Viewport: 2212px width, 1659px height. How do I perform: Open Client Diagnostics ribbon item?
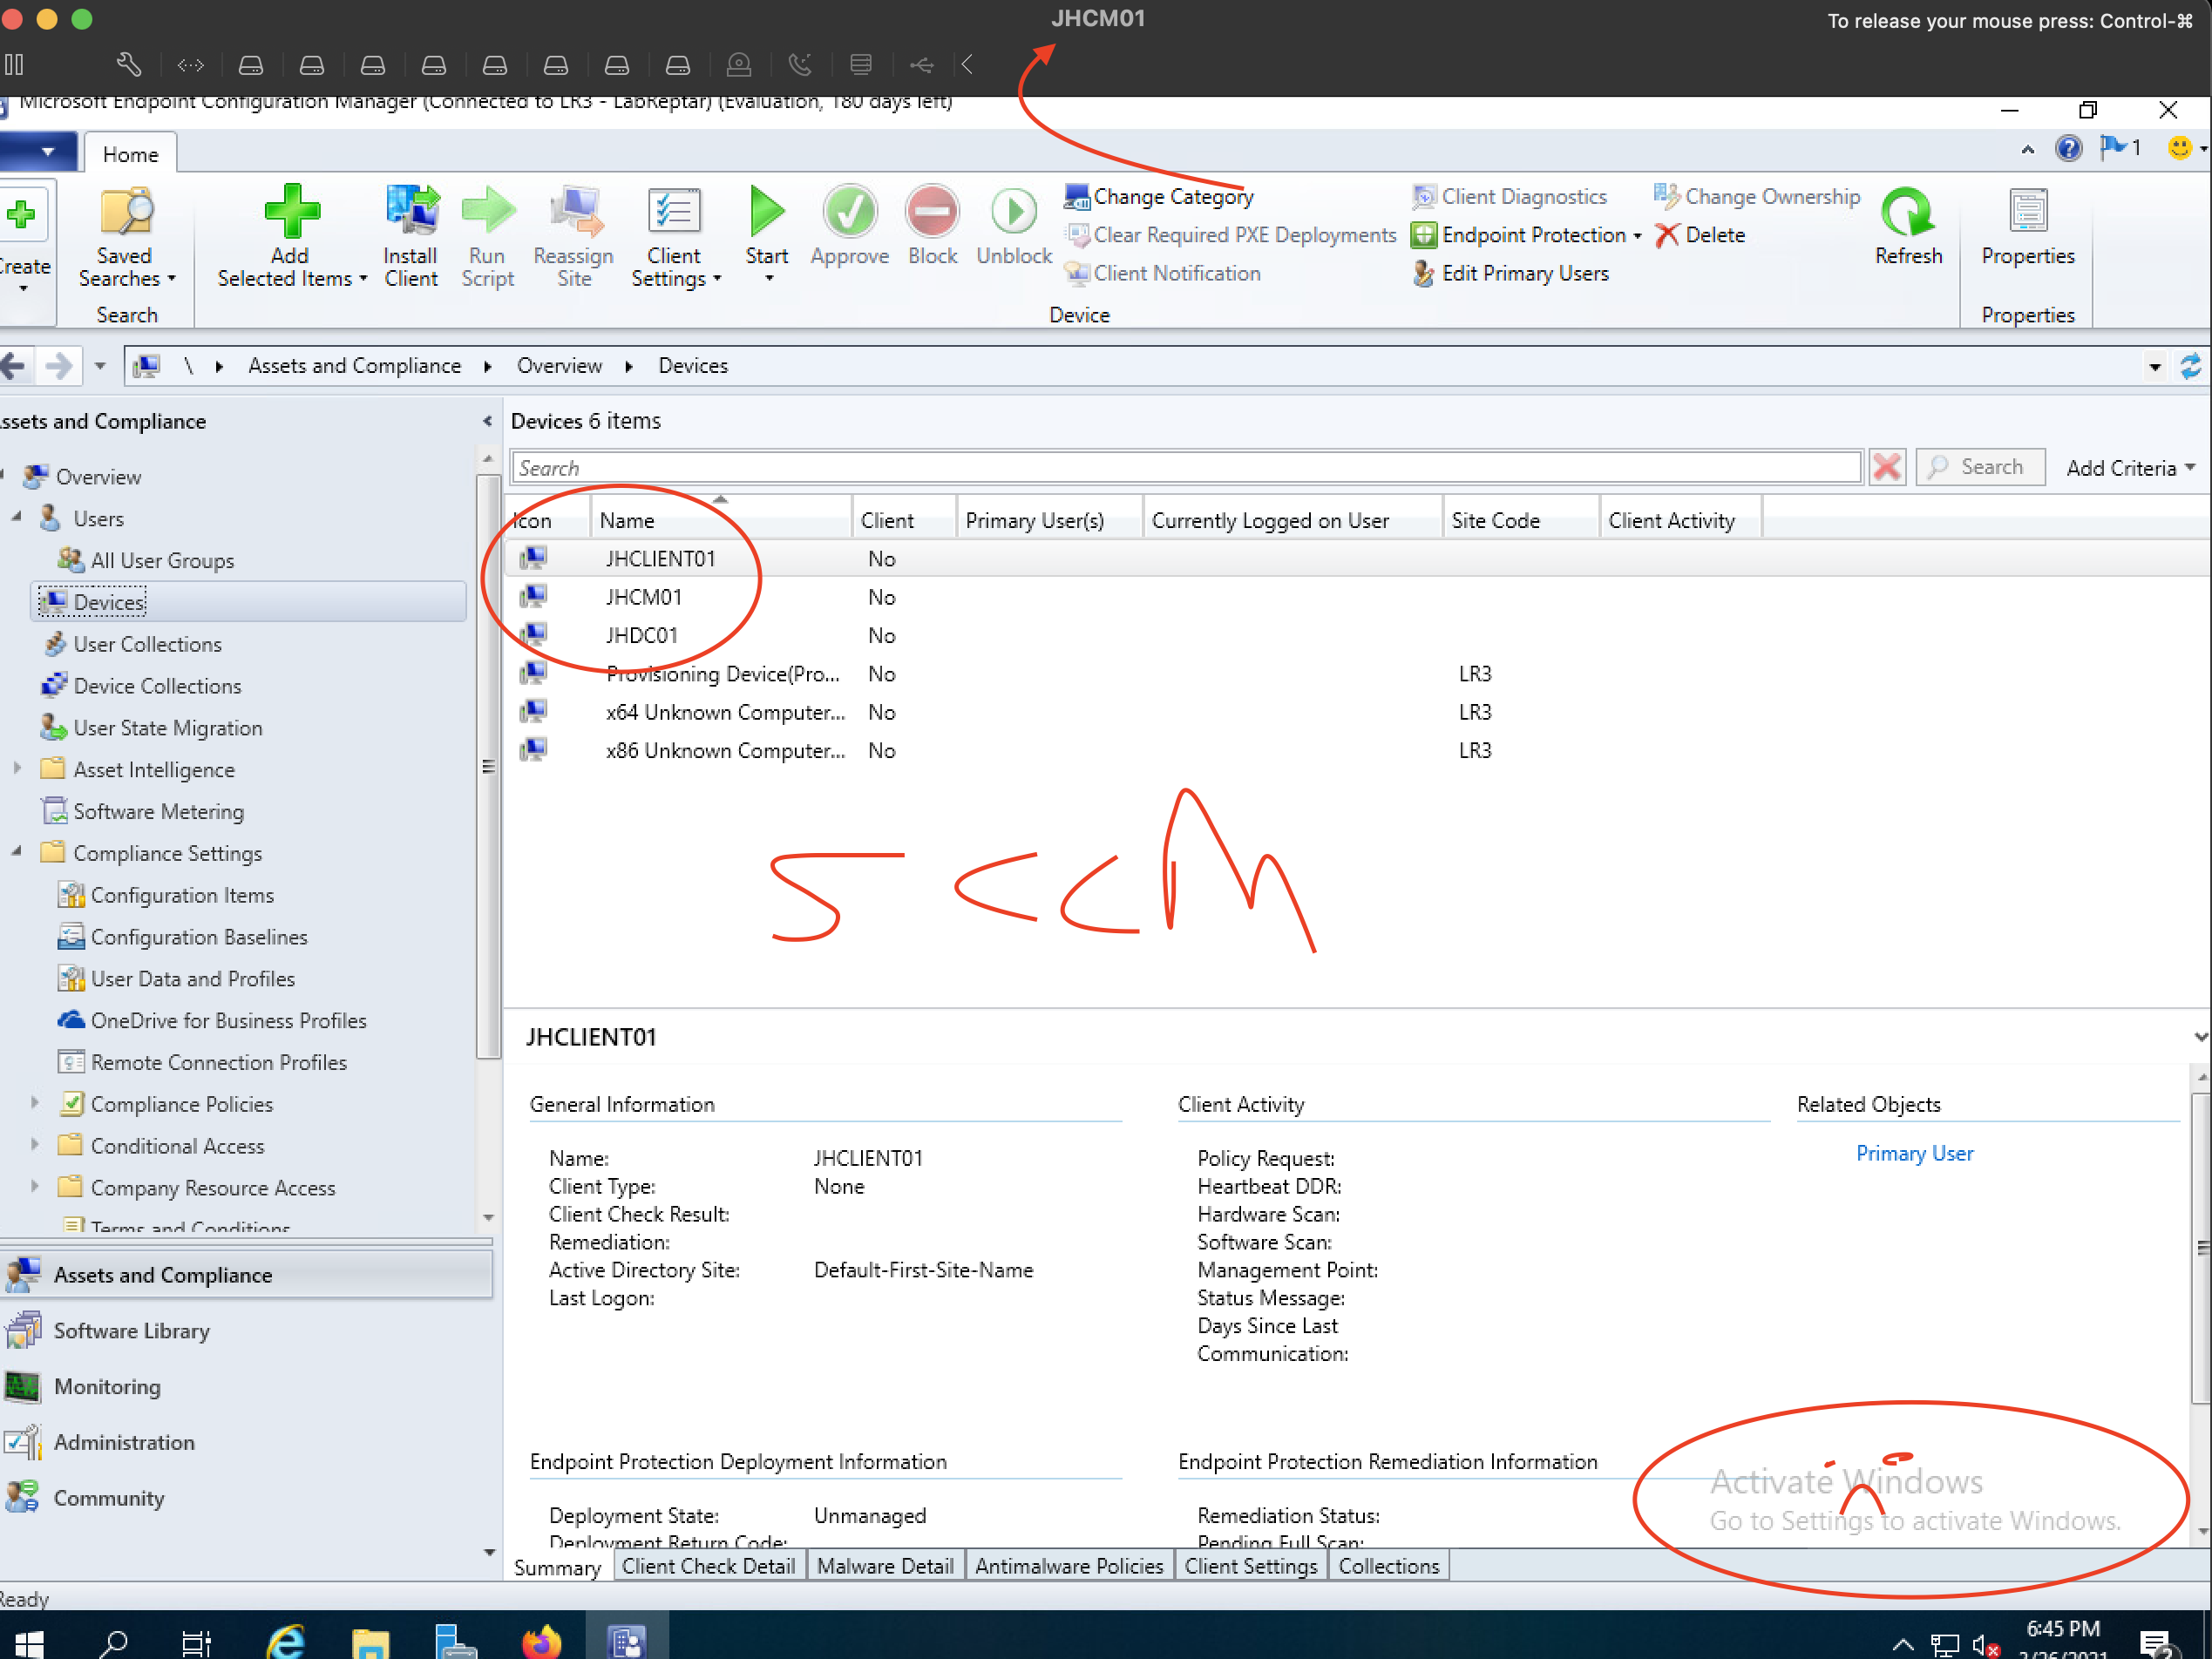coord(1510,196)
